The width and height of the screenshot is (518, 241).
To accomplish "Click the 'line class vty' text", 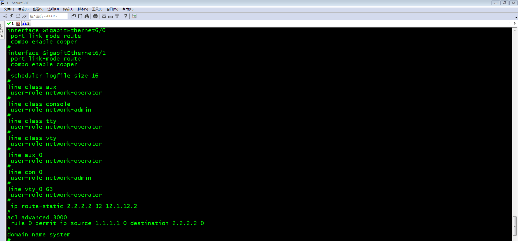I will tap(32, 138).
